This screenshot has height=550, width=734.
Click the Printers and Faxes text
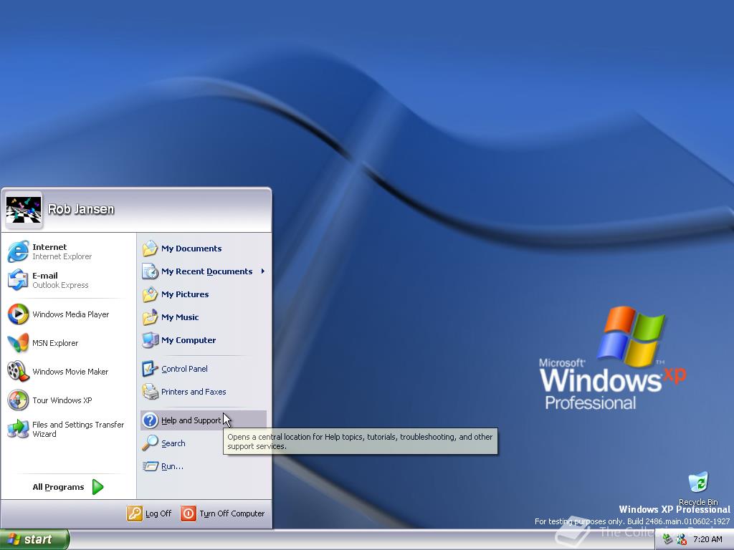(x=194, y=392)
